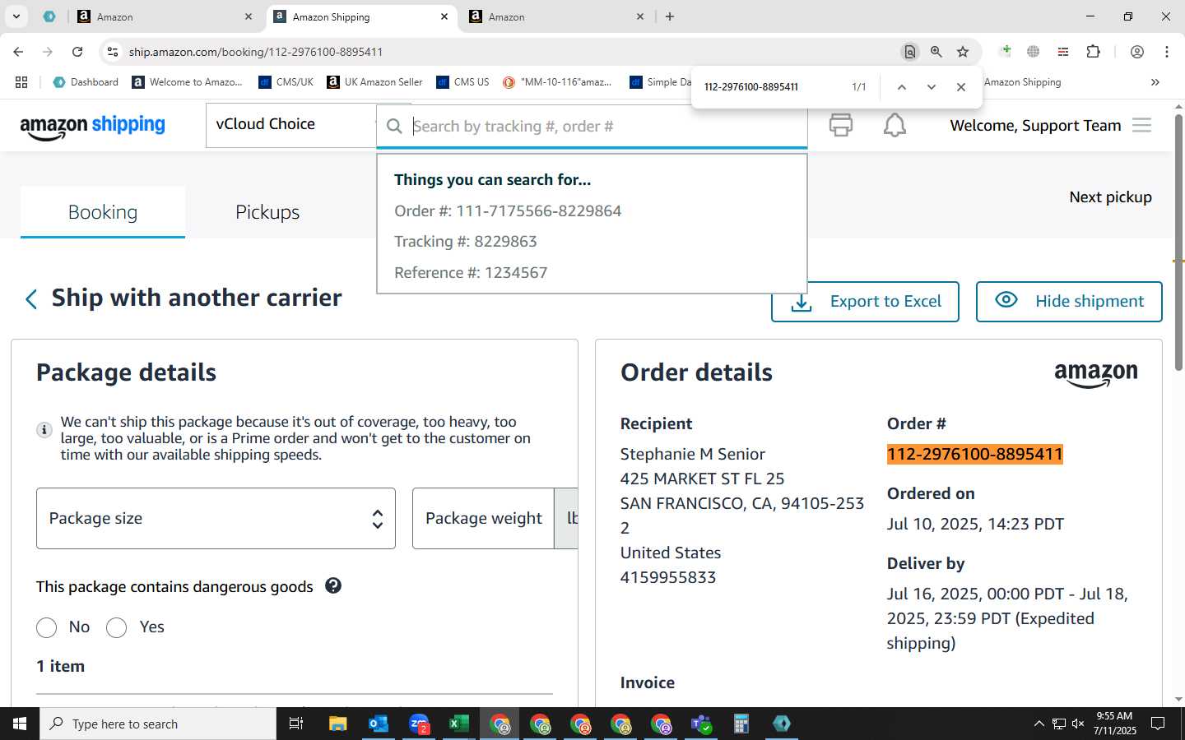Open the Chrome profile icon
Screen dimensions: 1185x740
1136,52
